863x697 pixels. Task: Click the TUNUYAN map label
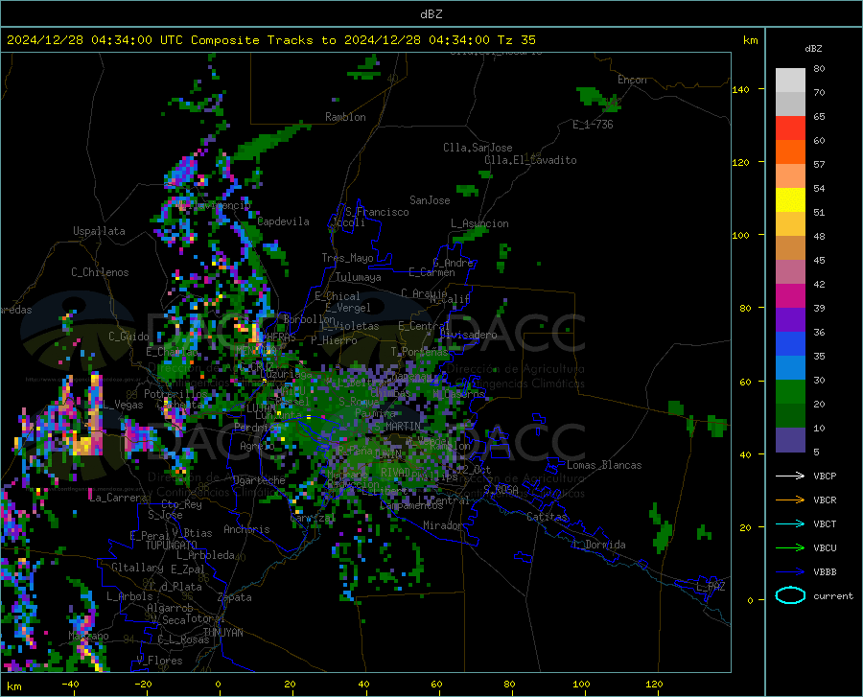[222, 633]
